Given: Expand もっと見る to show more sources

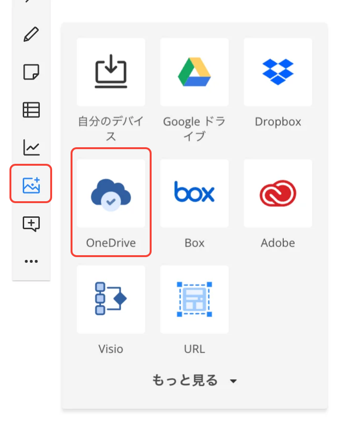Looking at the screenshot, I should click(x=194, y=380).
